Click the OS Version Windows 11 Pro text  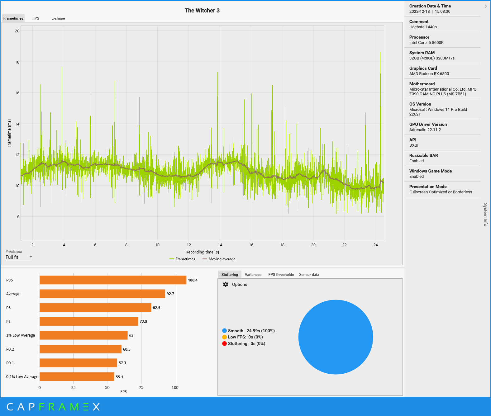tap(438, 112)
